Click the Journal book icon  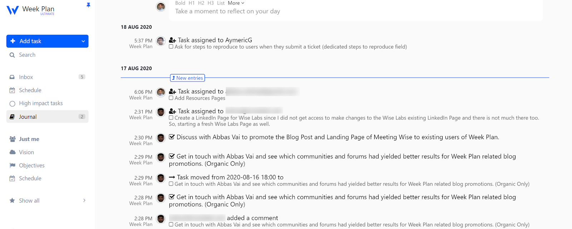tap(12, 117)
